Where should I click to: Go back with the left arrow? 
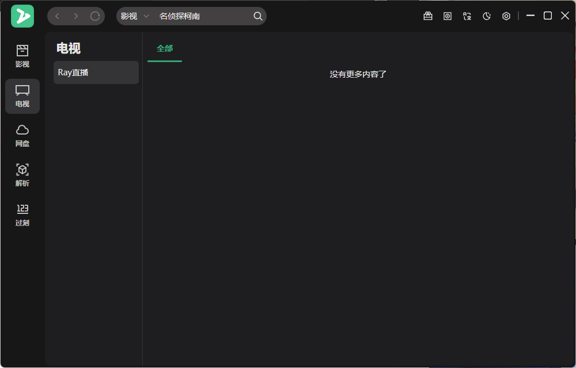pos(57,16)
